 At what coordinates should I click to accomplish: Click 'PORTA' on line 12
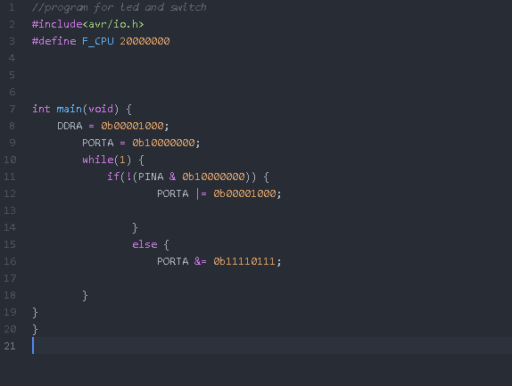173,193
